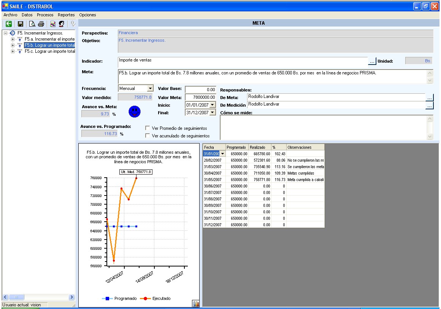Screen dimensions: 441x309
Task: Click the person head toolbar icon
Action: 61,24
